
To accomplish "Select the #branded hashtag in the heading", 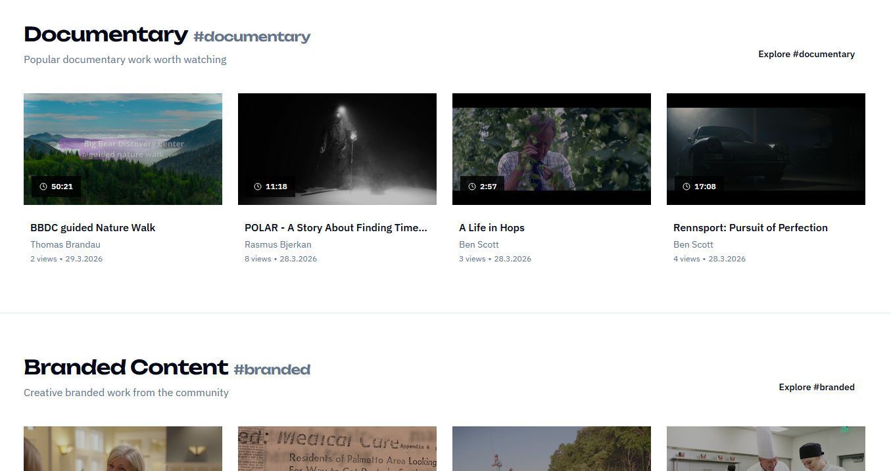I will pyautogui.click(x=272, y=370).
